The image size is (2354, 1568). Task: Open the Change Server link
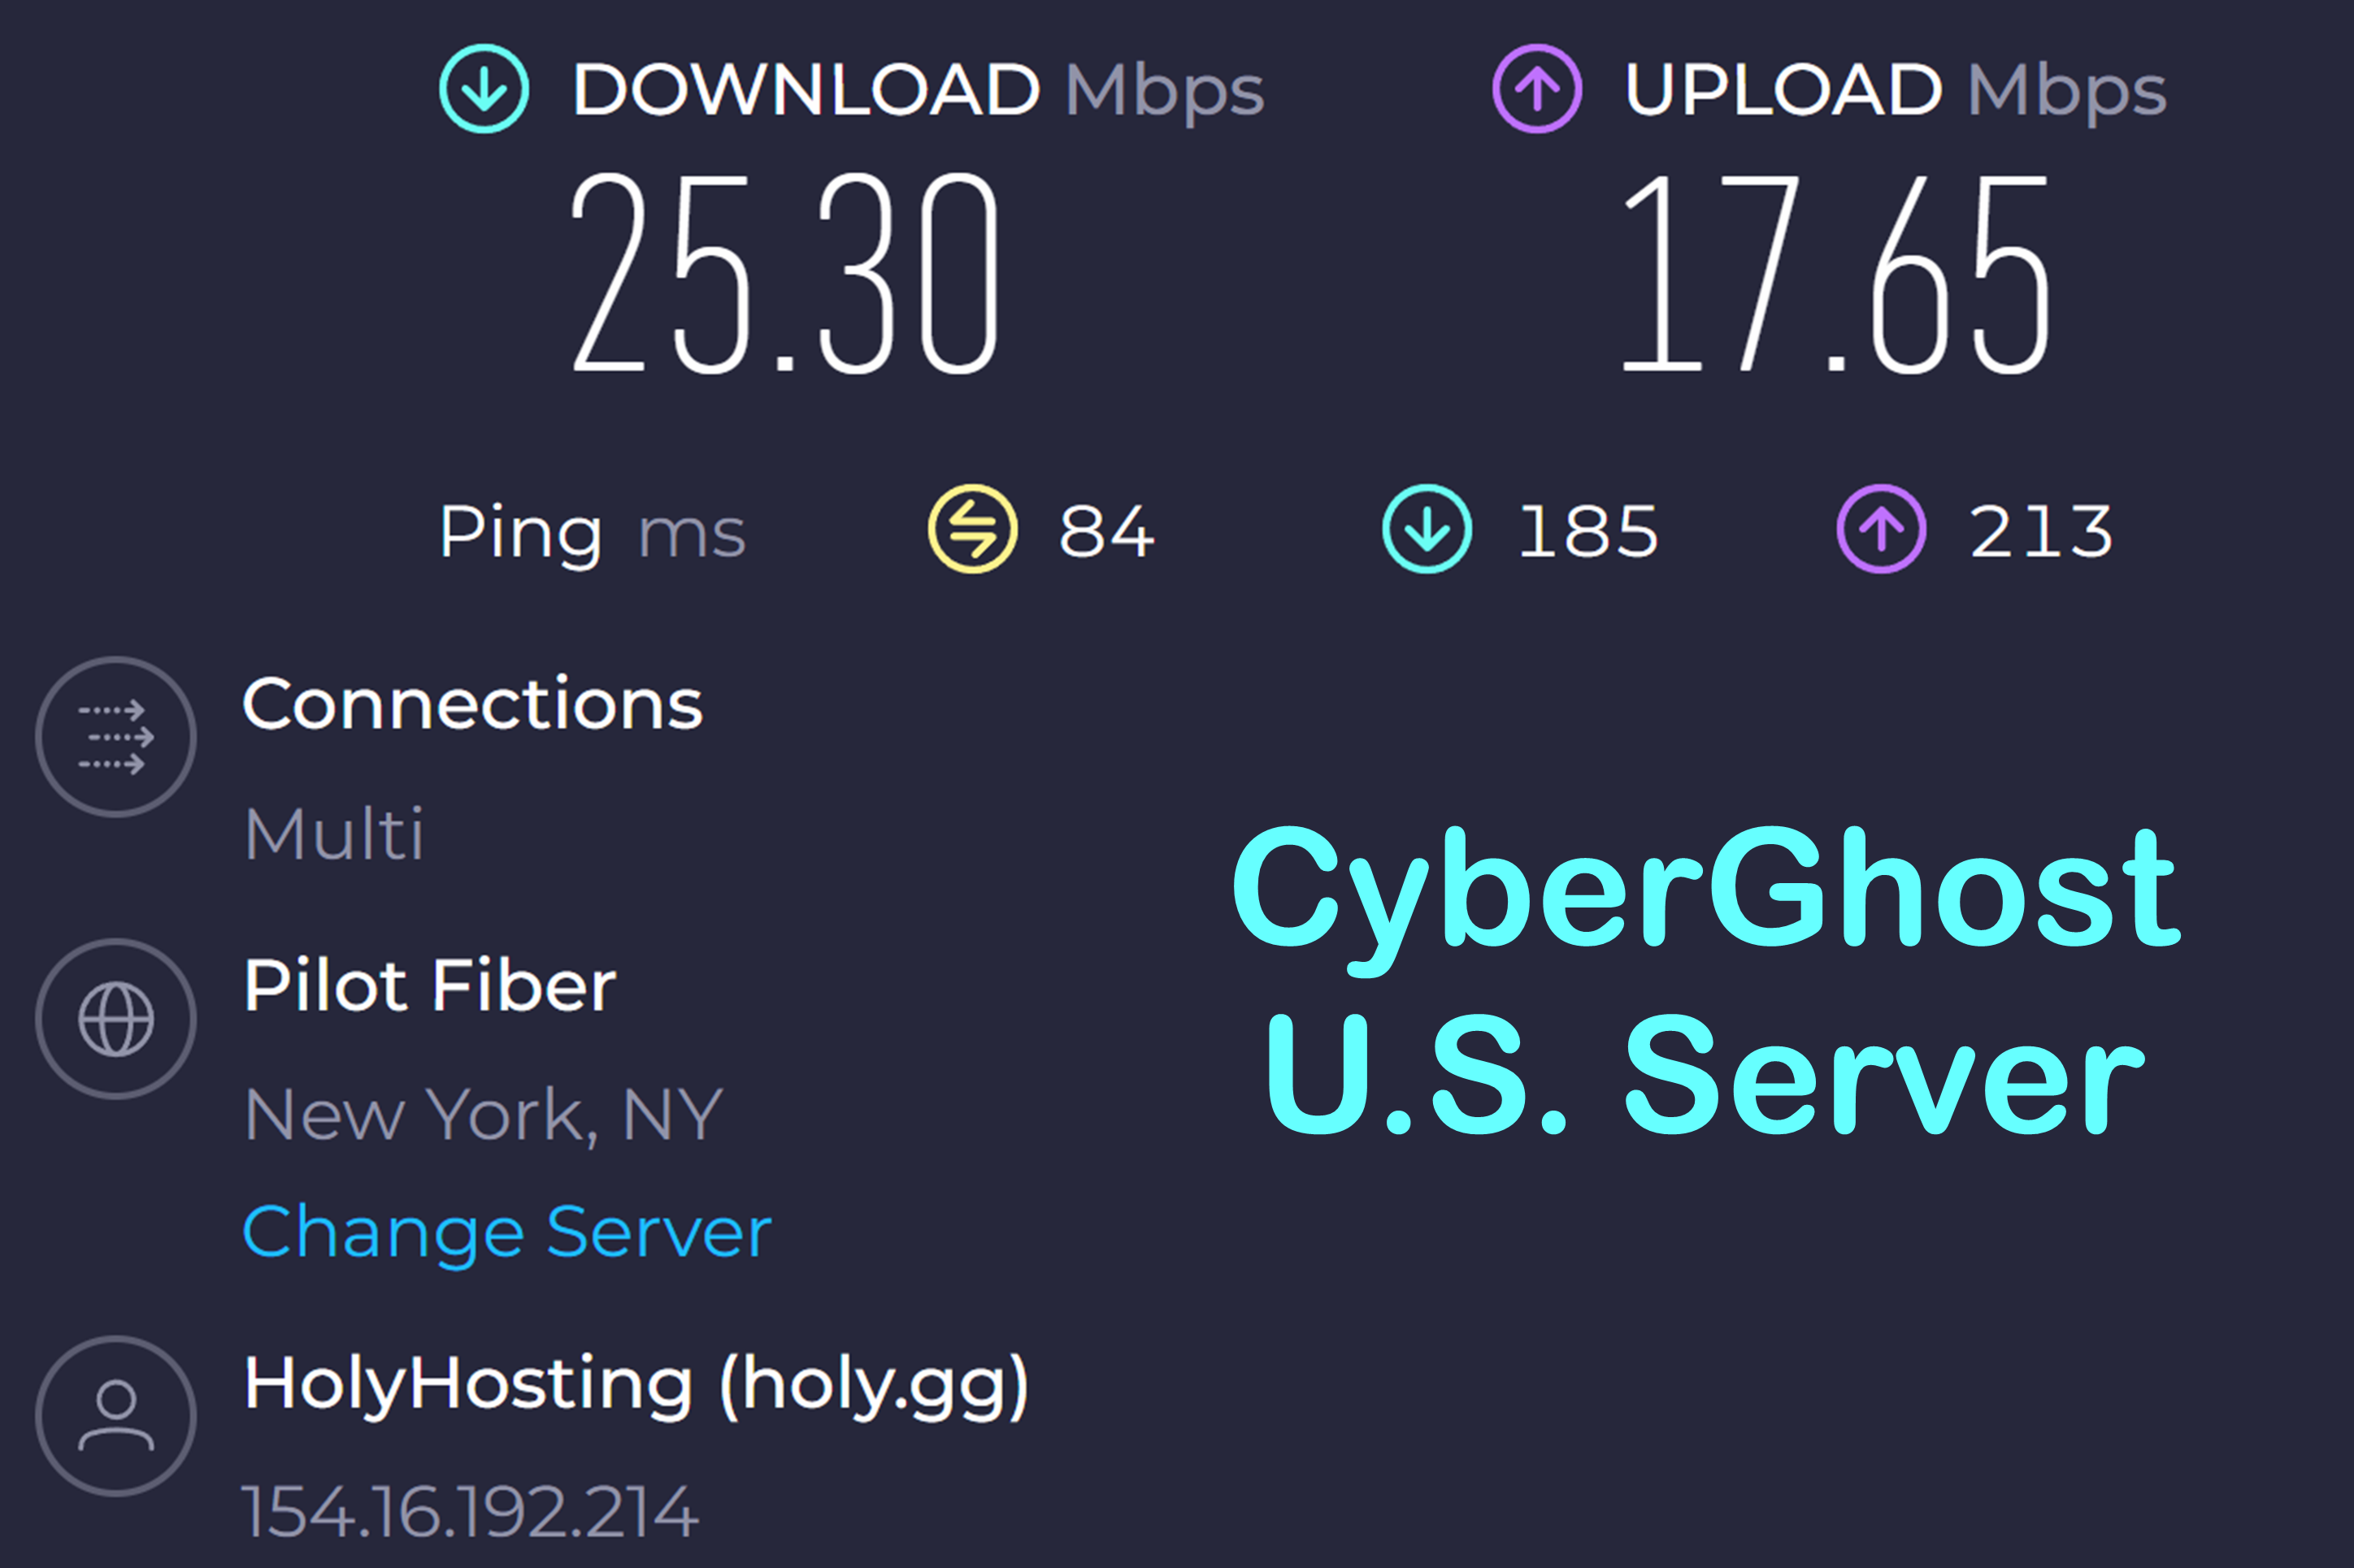506,1231
